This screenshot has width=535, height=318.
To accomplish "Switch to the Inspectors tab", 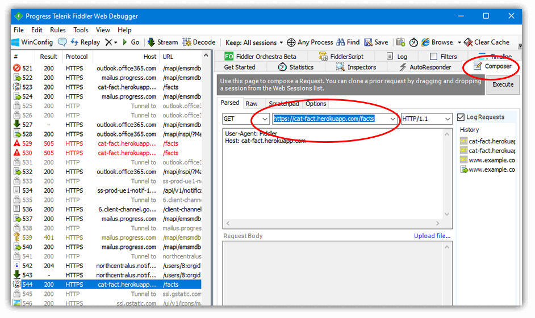I will (356, 67).
